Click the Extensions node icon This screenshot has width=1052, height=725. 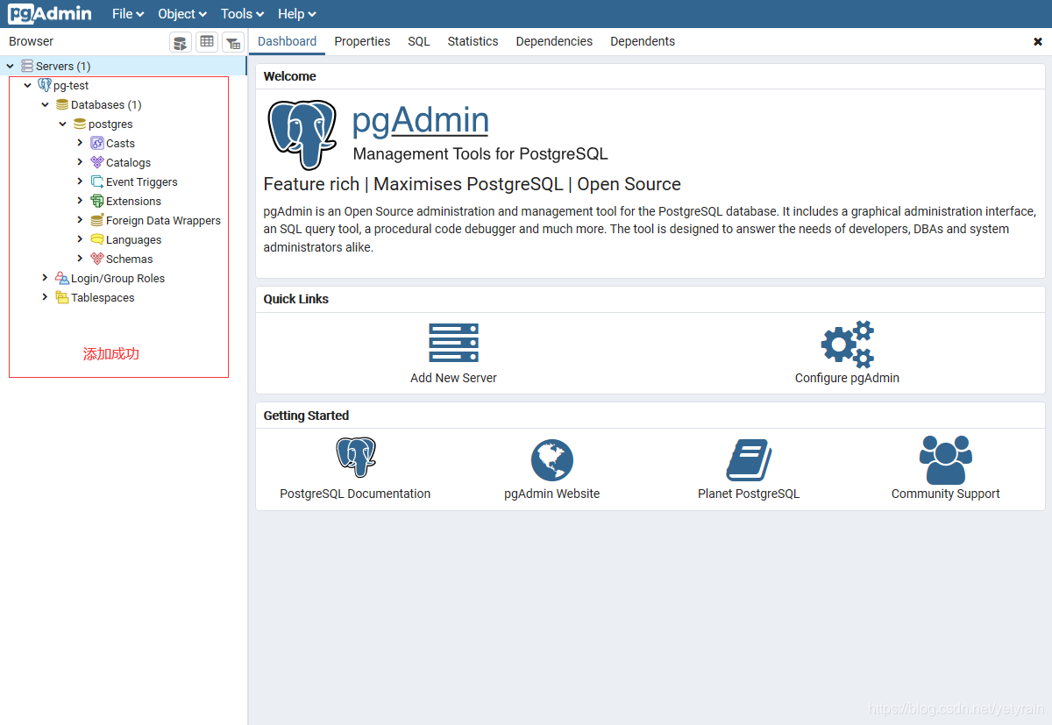pyautogui.click(x=97, y=201)
